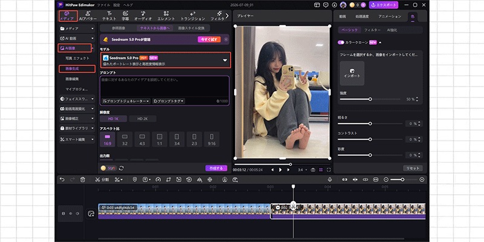Open the ヘルプ menu

pyautogui.click(x=128, y=5)
